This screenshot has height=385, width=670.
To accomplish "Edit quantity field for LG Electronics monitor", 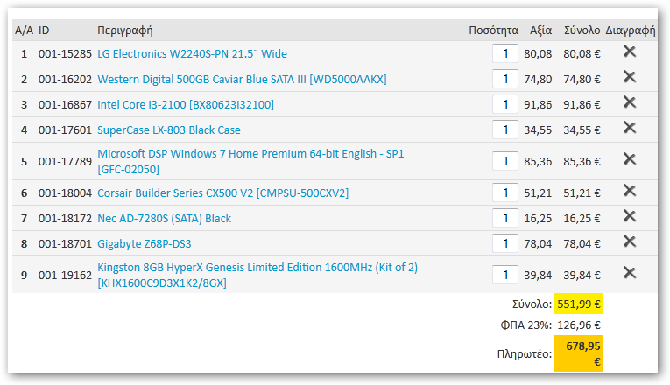I will (505, 53).
